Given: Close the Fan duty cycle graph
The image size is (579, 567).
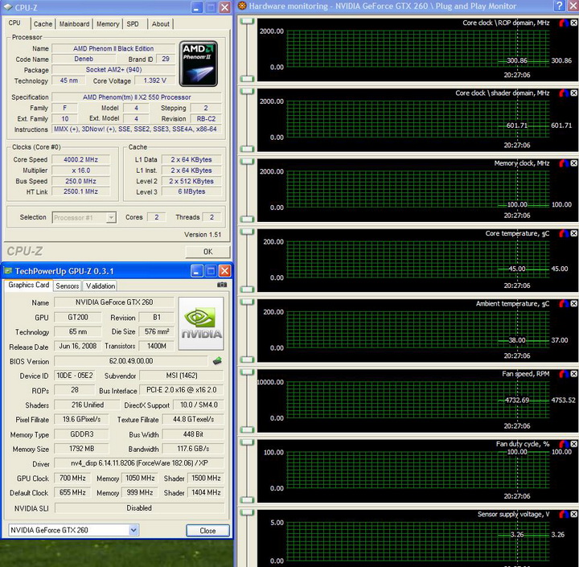Looking at the screenshot, I should click(x=574, y=444).
